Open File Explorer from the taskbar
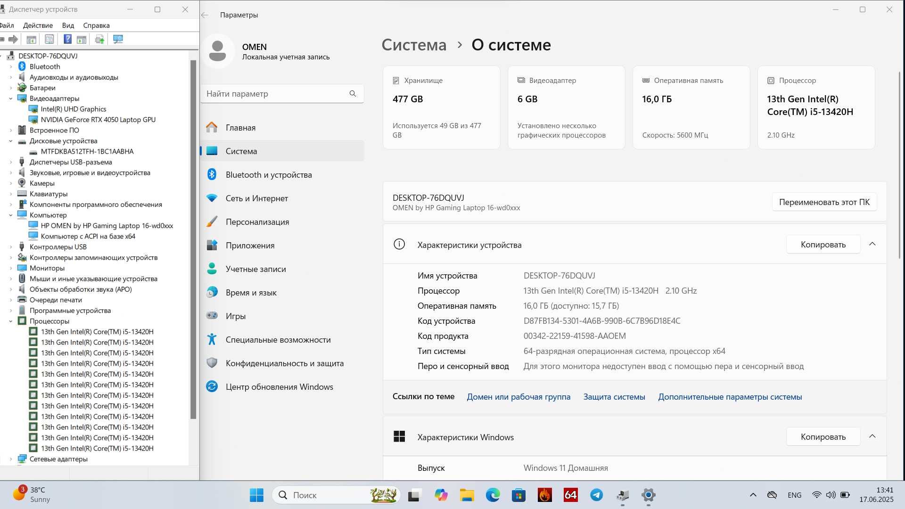The image size is (905, 509). point(467,495)
